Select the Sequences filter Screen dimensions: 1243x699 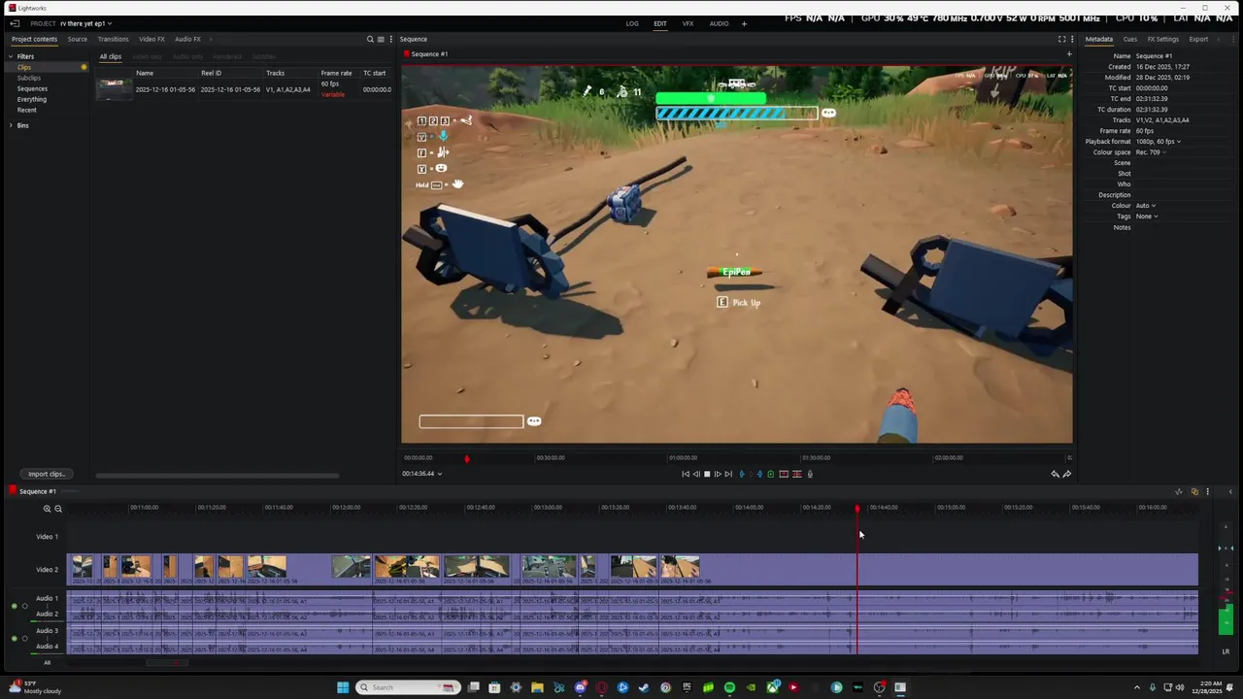tap(32, 88)
